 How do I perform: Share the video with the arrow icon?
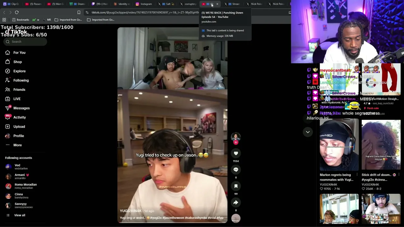[236, 202]
